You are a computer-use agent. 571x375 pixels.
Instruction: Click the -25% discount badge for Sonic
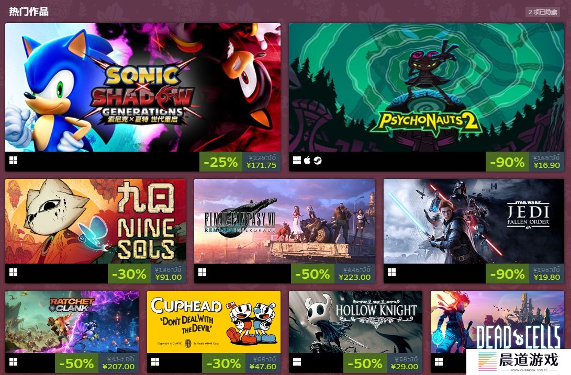pyautogui.click(x=221, y=162)
